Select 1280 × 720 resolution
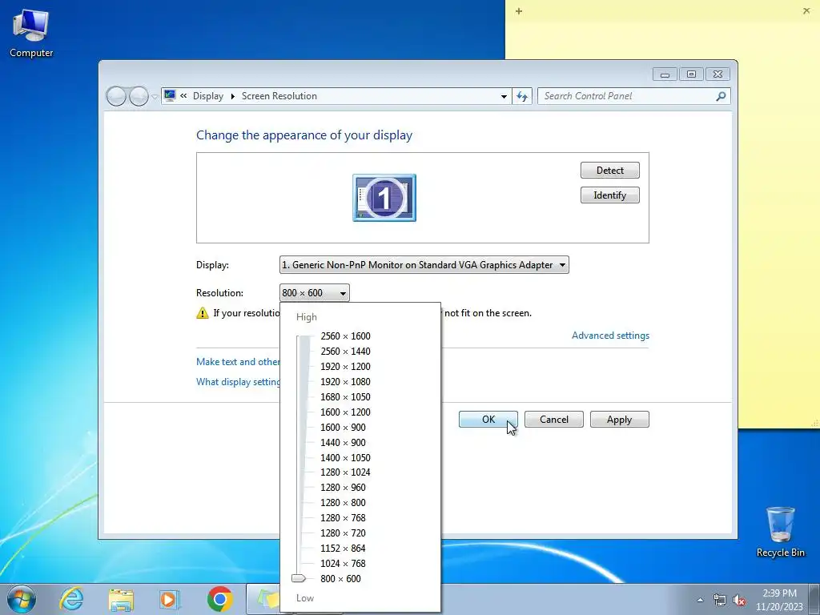 [x=343, y=533]
